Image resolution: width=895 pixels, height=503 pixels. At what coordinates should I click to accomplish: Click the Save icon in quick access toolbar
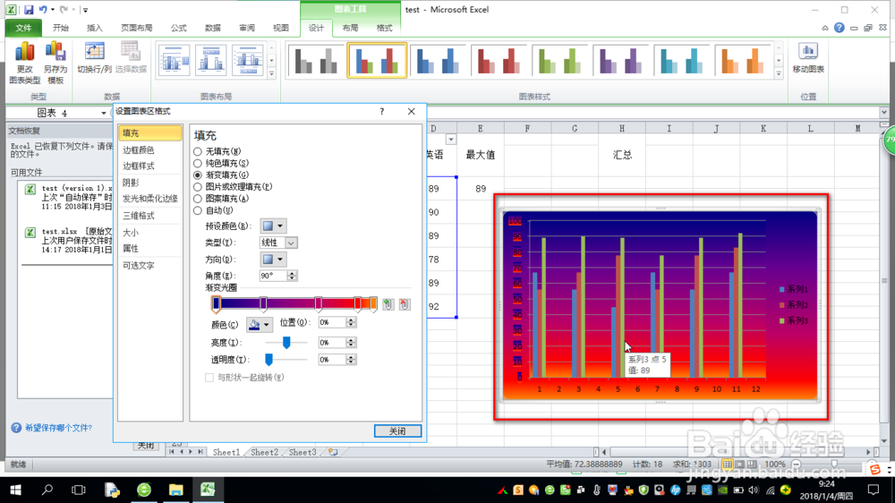[29, 10]
